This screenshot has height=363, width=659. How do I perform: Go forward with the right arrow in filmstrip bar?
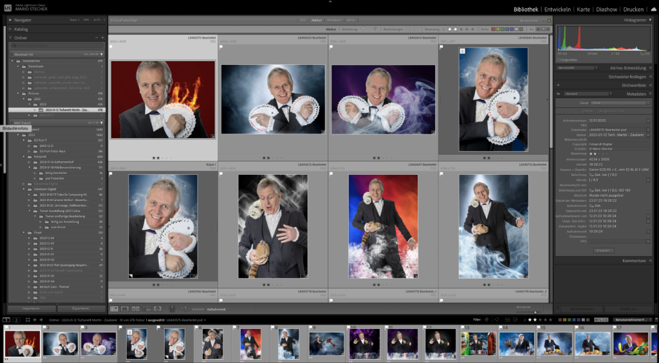pos(41,320)
